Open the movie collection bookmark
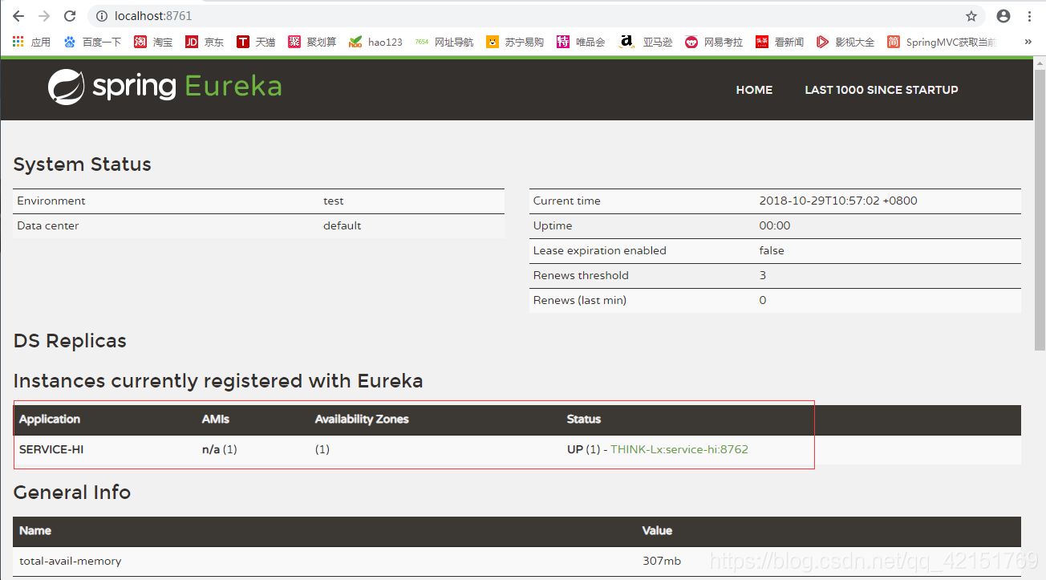 845,42
